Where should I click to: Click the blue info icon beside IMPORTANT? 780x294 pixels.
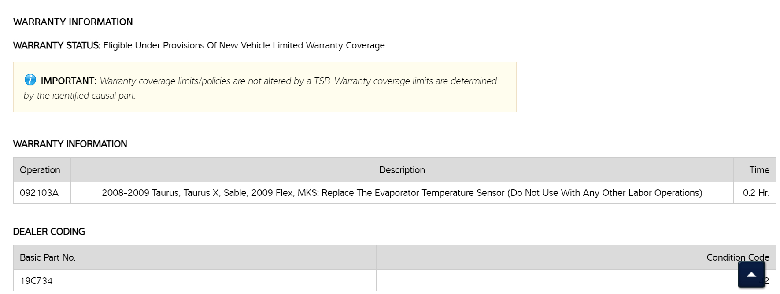(30, 80)
